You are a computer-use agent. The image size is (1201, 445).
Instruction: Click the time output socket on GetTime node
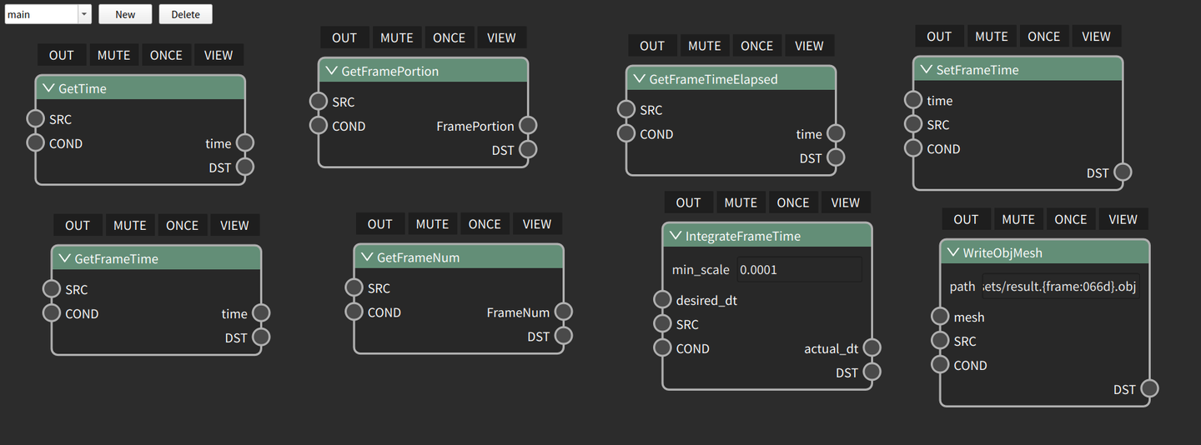tap(244, 143)
